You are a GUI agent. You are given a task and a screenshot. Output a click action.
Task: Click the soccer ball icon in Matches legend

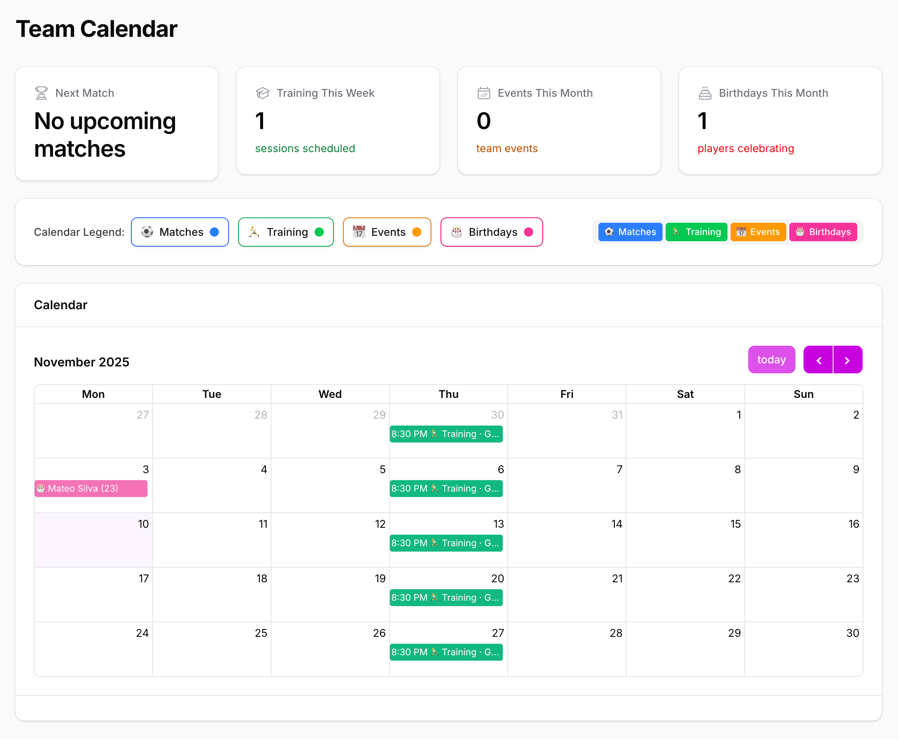pyautogui.click(x=147, y=232)
